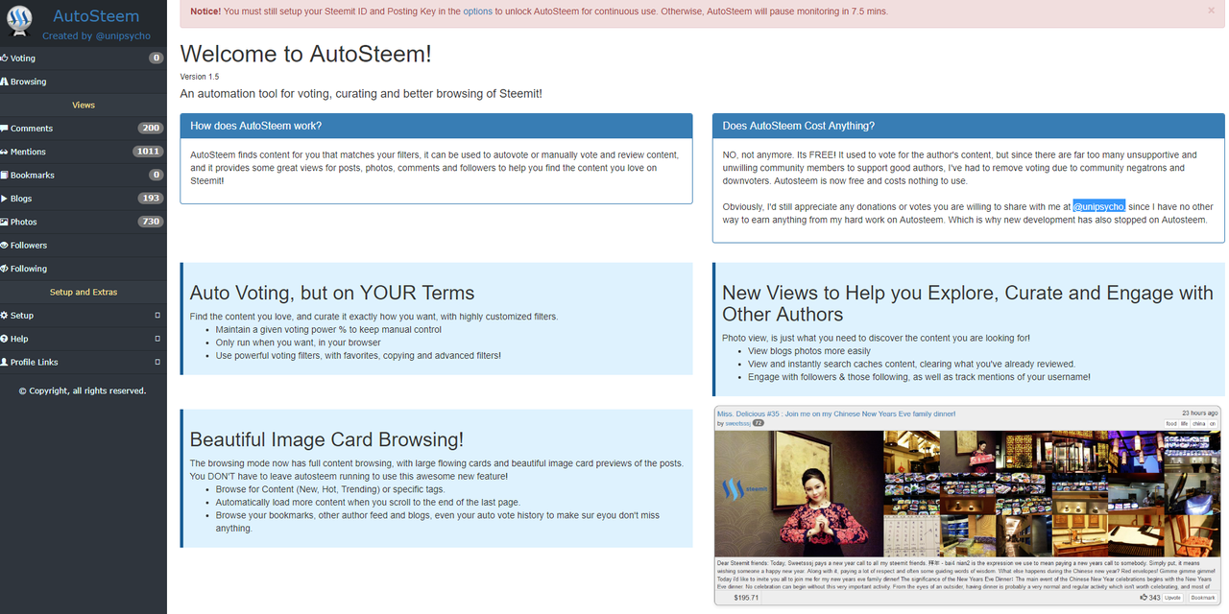The height and width of the screenshot is (614, 1229).
Task: Click 'Created by @unipsycho' under the title
Action: coord(94,35)
